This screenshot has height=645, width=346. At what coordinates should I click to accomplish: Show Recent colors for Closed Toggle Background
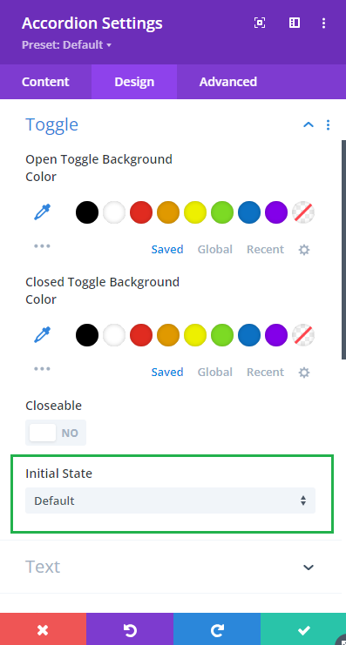[x=265, y=372]
